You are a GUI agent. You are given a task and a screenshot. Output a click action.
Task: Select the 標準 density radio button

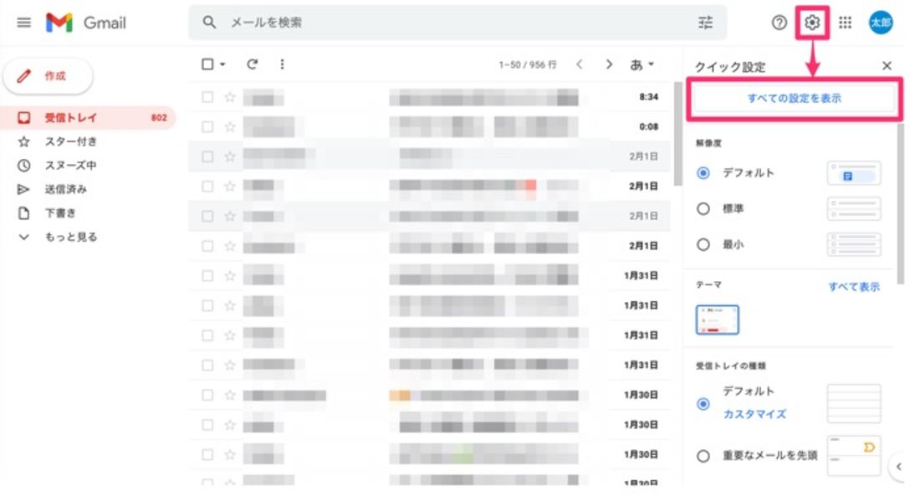point(703,209)
